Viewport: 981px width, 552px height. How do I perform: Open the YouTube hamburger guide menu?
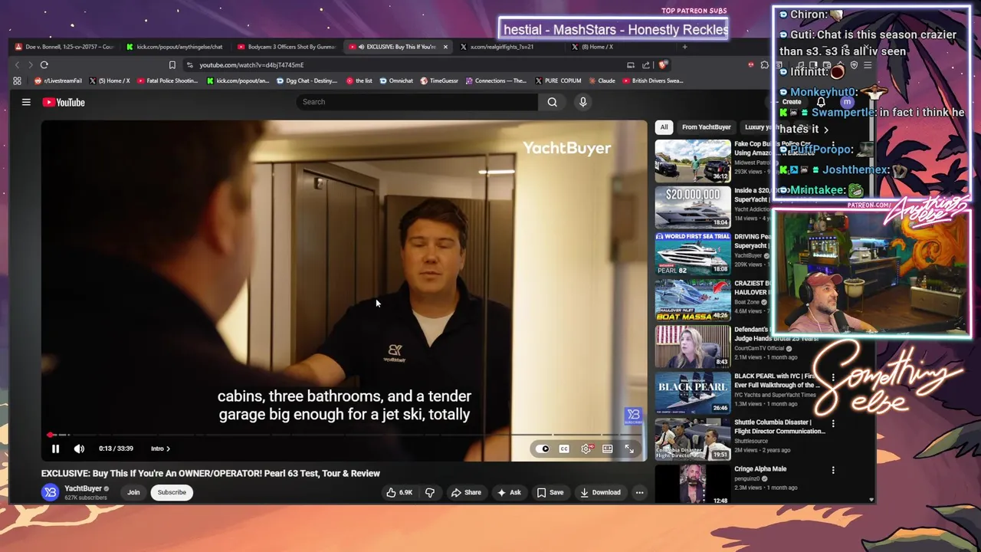coord(26,102)
